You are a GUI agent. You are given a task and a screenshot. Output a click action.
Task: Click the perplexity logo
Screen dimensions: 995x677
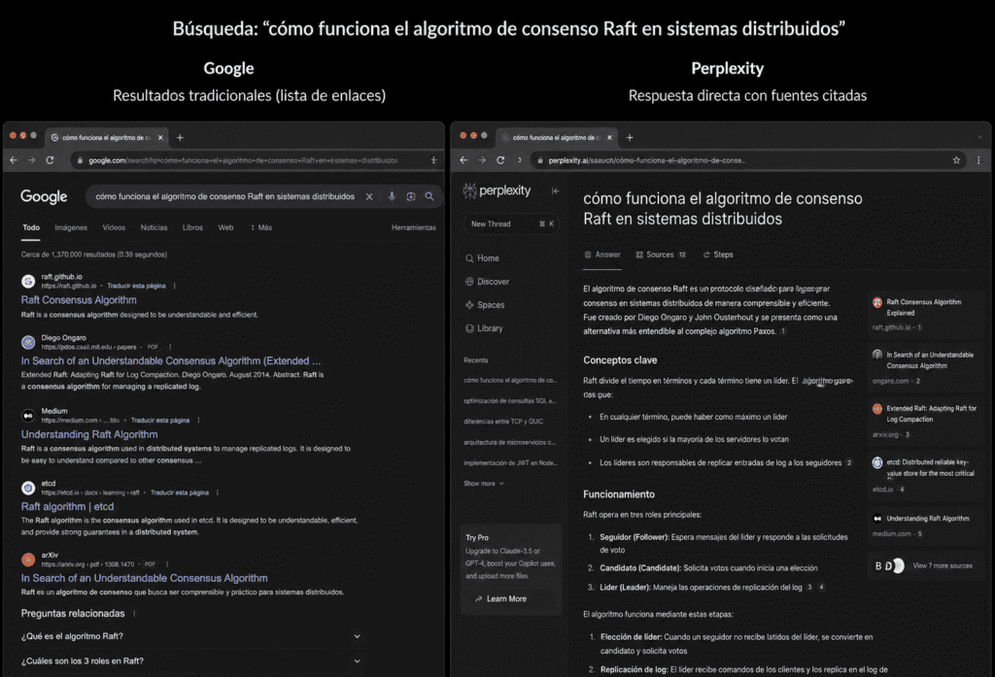pyautogui.click(x=497, y=190)
